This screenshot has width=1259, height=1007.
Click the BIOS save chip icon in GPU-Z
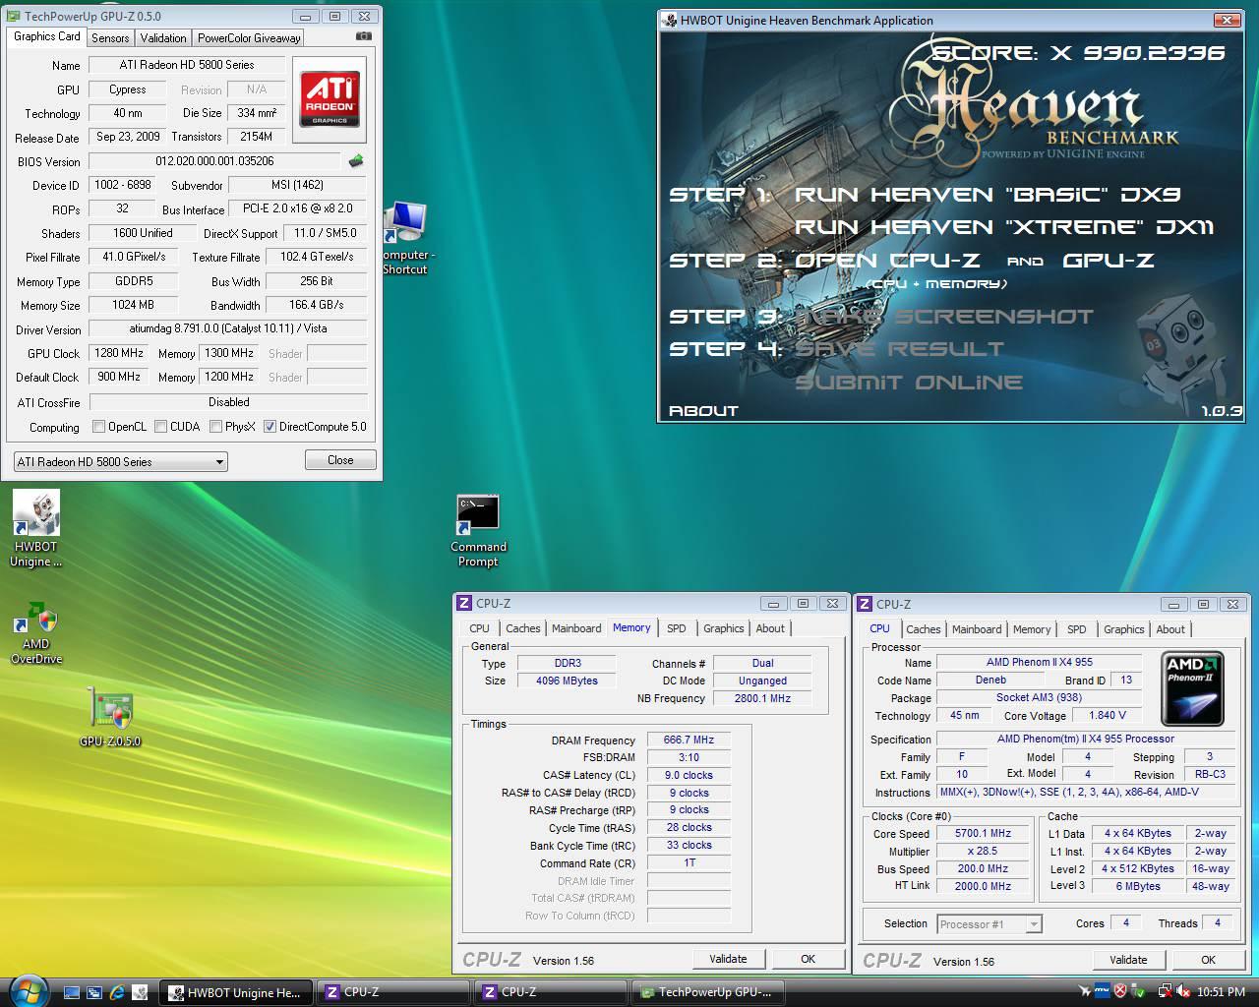pos(356,161)
